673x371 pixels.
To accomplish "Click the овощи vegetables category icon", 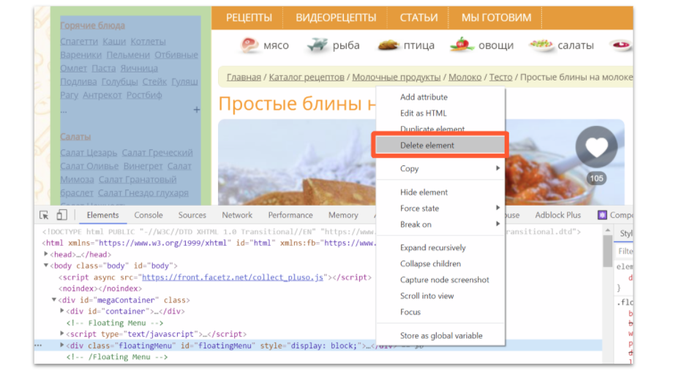I will (461, 45).
